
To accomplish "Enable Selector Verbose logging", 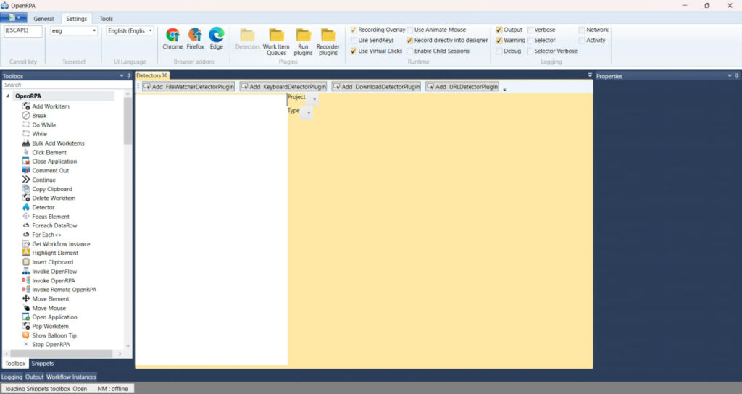I will [530, 51].
